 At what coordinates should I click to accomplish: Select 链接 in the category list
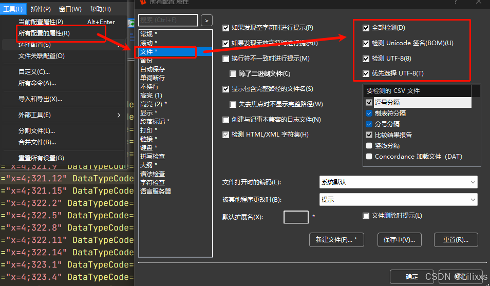coord(176,139)
